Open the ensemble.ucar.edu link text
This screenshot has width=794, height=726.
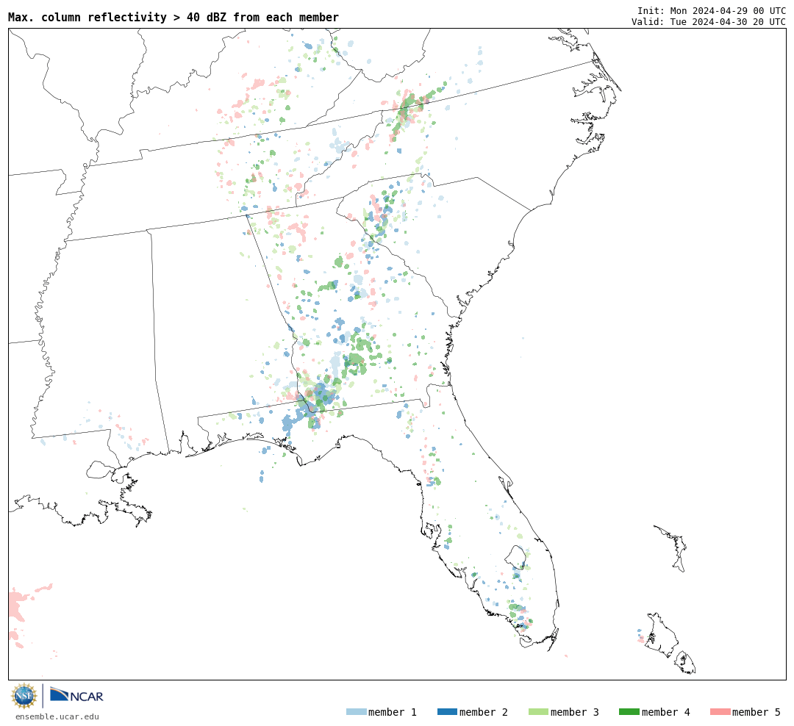(x=57, y=716)
